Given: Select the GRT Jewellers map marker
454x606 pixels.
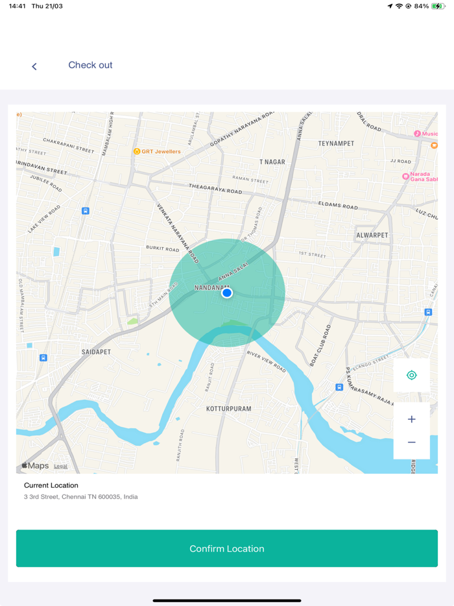Looking at the screenshot, I should pyautogui.click(x=137, y=151).
